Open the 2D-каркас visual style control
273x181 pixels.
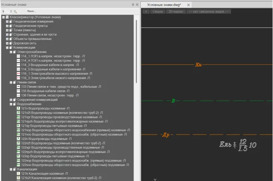[x=175, y=12]
